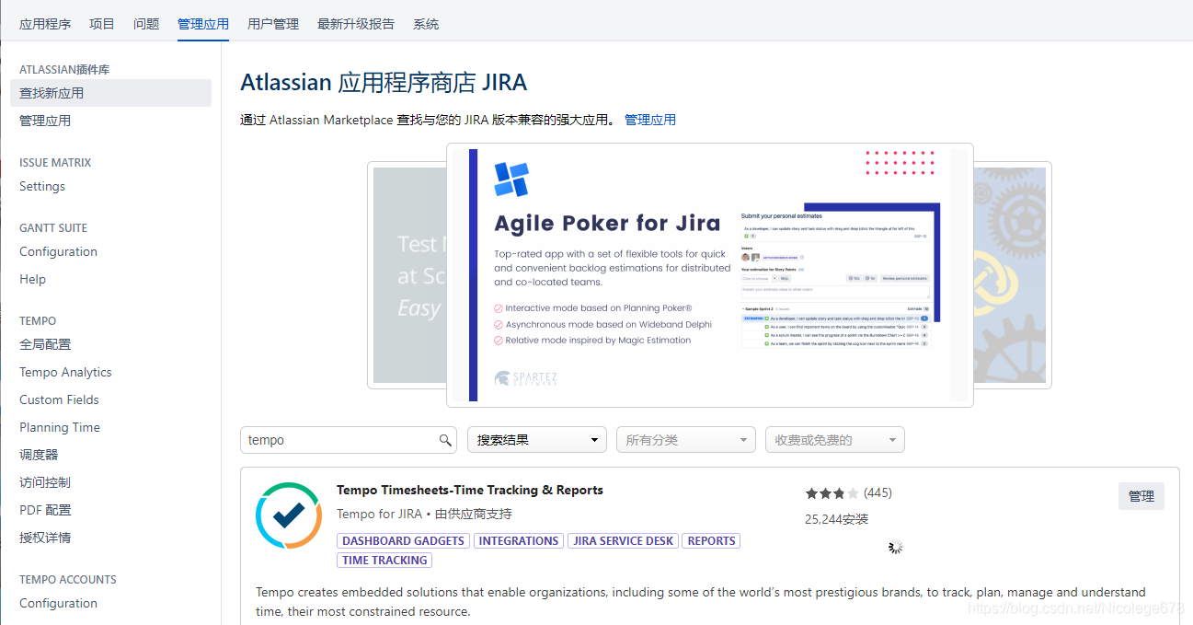Open Tempo Analytics in sidebar
This screenshot has width=1193, height=625.
pos(65,372)
